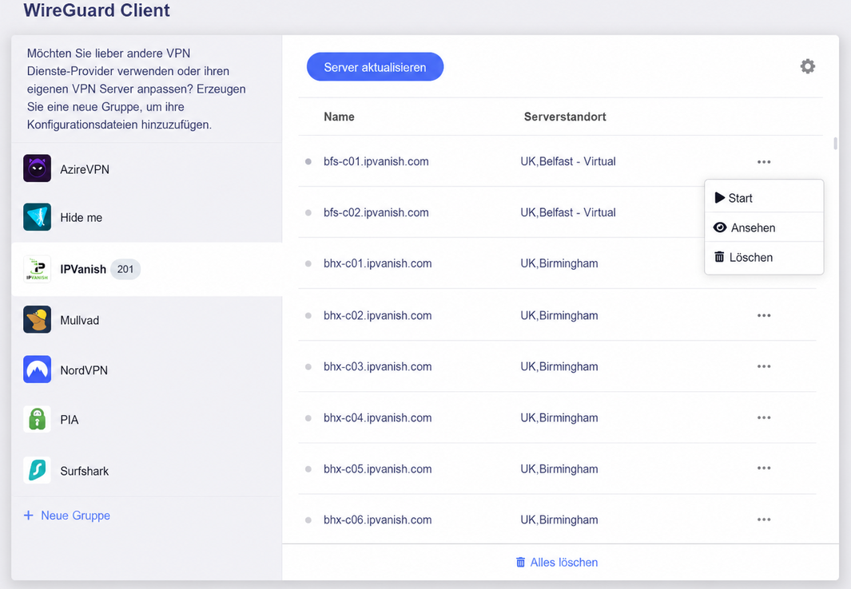This screenshot has width=851, height=589.
Task: Select server bhx-c01.ipvanish.com
Action: (x=378, y=263)
